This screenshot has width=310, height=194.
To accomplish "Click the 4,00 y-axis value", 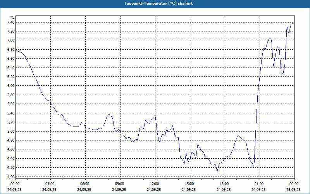I will tap(11, 177).
